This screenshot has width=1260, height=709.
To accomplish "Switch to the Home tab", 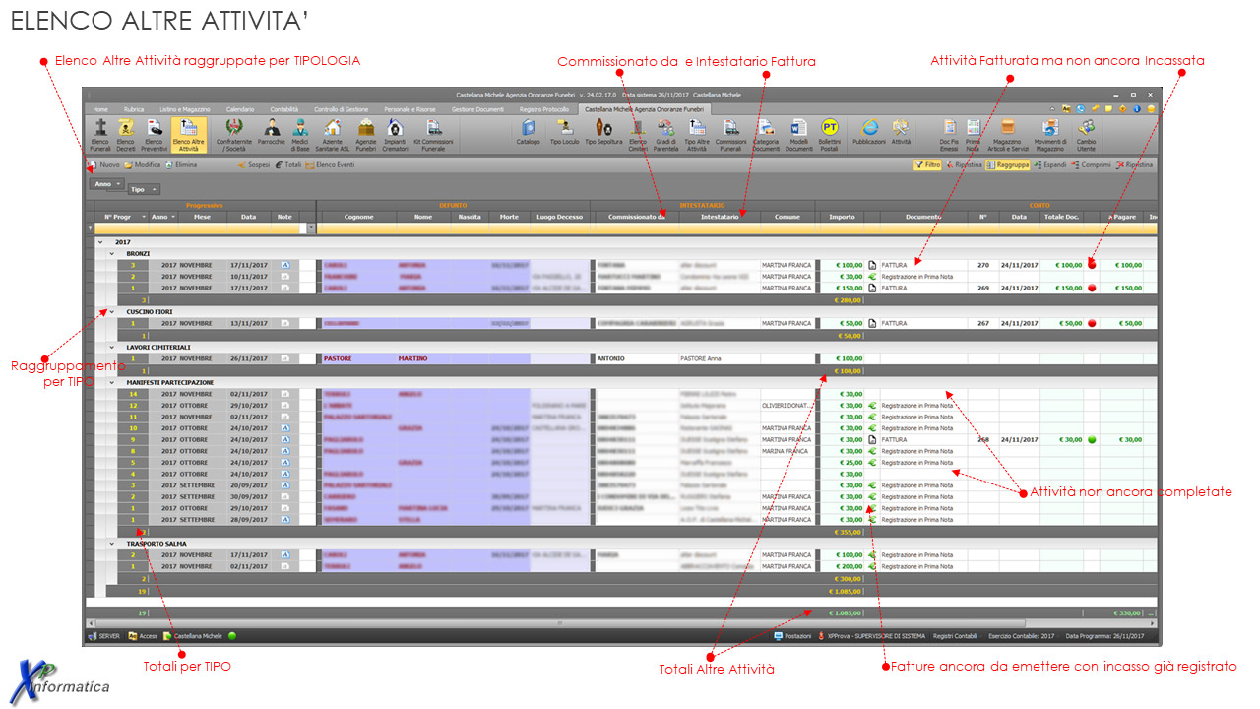I will 100,108.
